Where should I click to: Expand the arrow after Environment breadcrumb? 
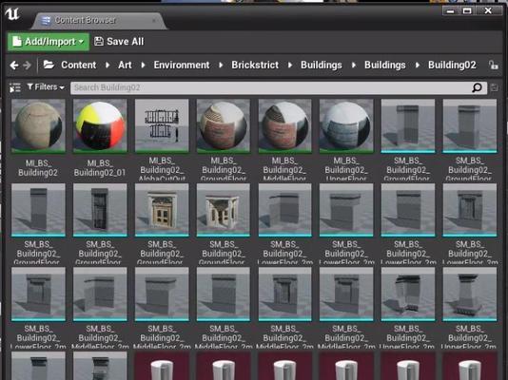[221, 65]
